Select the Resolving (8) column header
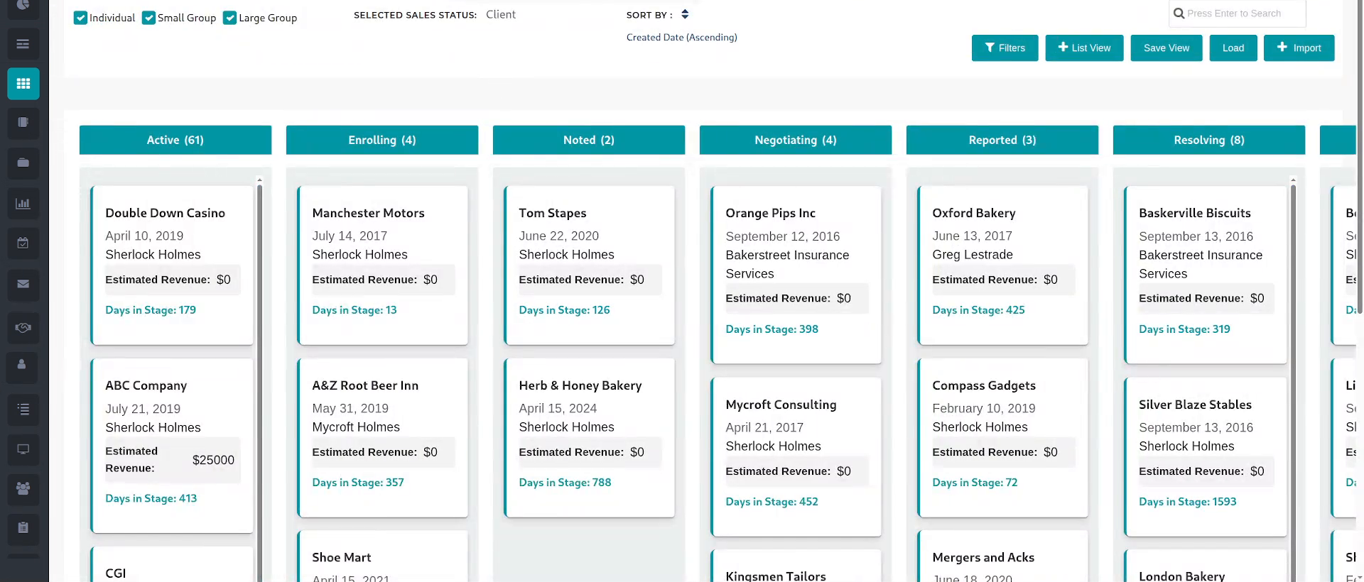The image size is (1364, 582). 1209,140
